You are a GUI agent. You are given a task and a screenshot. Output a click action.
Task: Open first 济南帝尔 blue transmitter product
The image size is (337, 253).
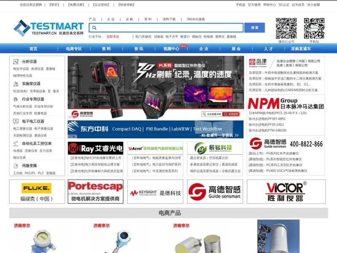[x=43, y=238]
